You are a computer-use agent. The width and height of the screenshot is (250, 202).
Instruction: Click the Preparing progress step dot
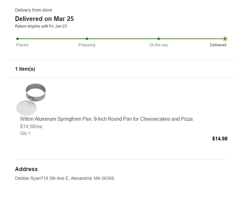point(87,39)
